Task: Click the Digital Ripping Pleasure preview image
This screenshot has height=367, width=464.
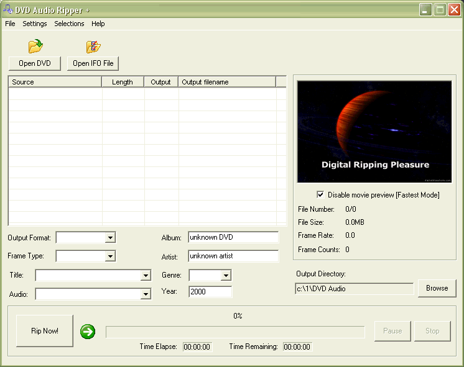Action: (374, 131)
